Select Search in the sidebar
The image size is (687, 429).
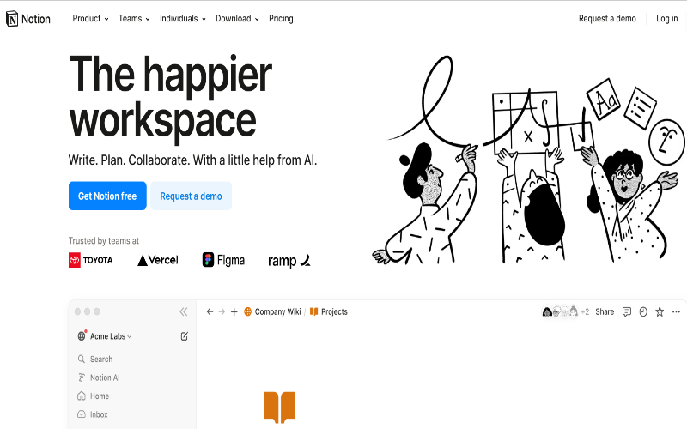(95, 359)
